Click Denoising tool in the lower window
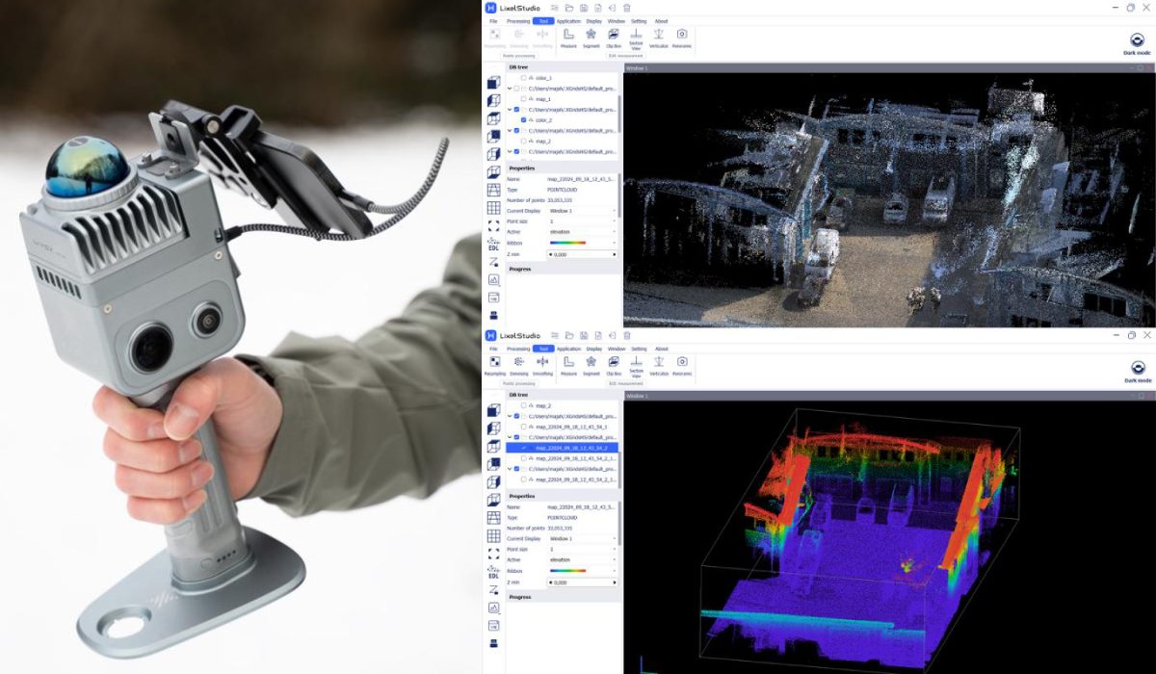The image size is (1156, 674). tap(520, 363)
